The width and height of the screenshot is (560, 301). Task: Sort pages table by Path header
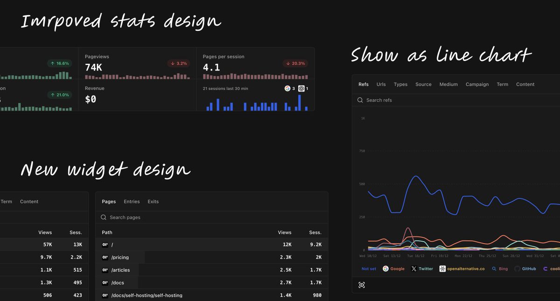[x=107, y=232]
